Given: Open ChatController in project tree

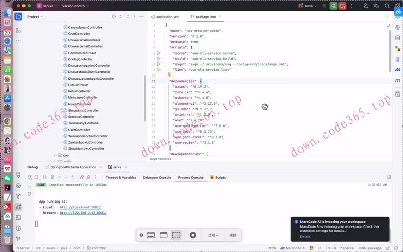Looking at the screenshot, I should pos(79,34).
